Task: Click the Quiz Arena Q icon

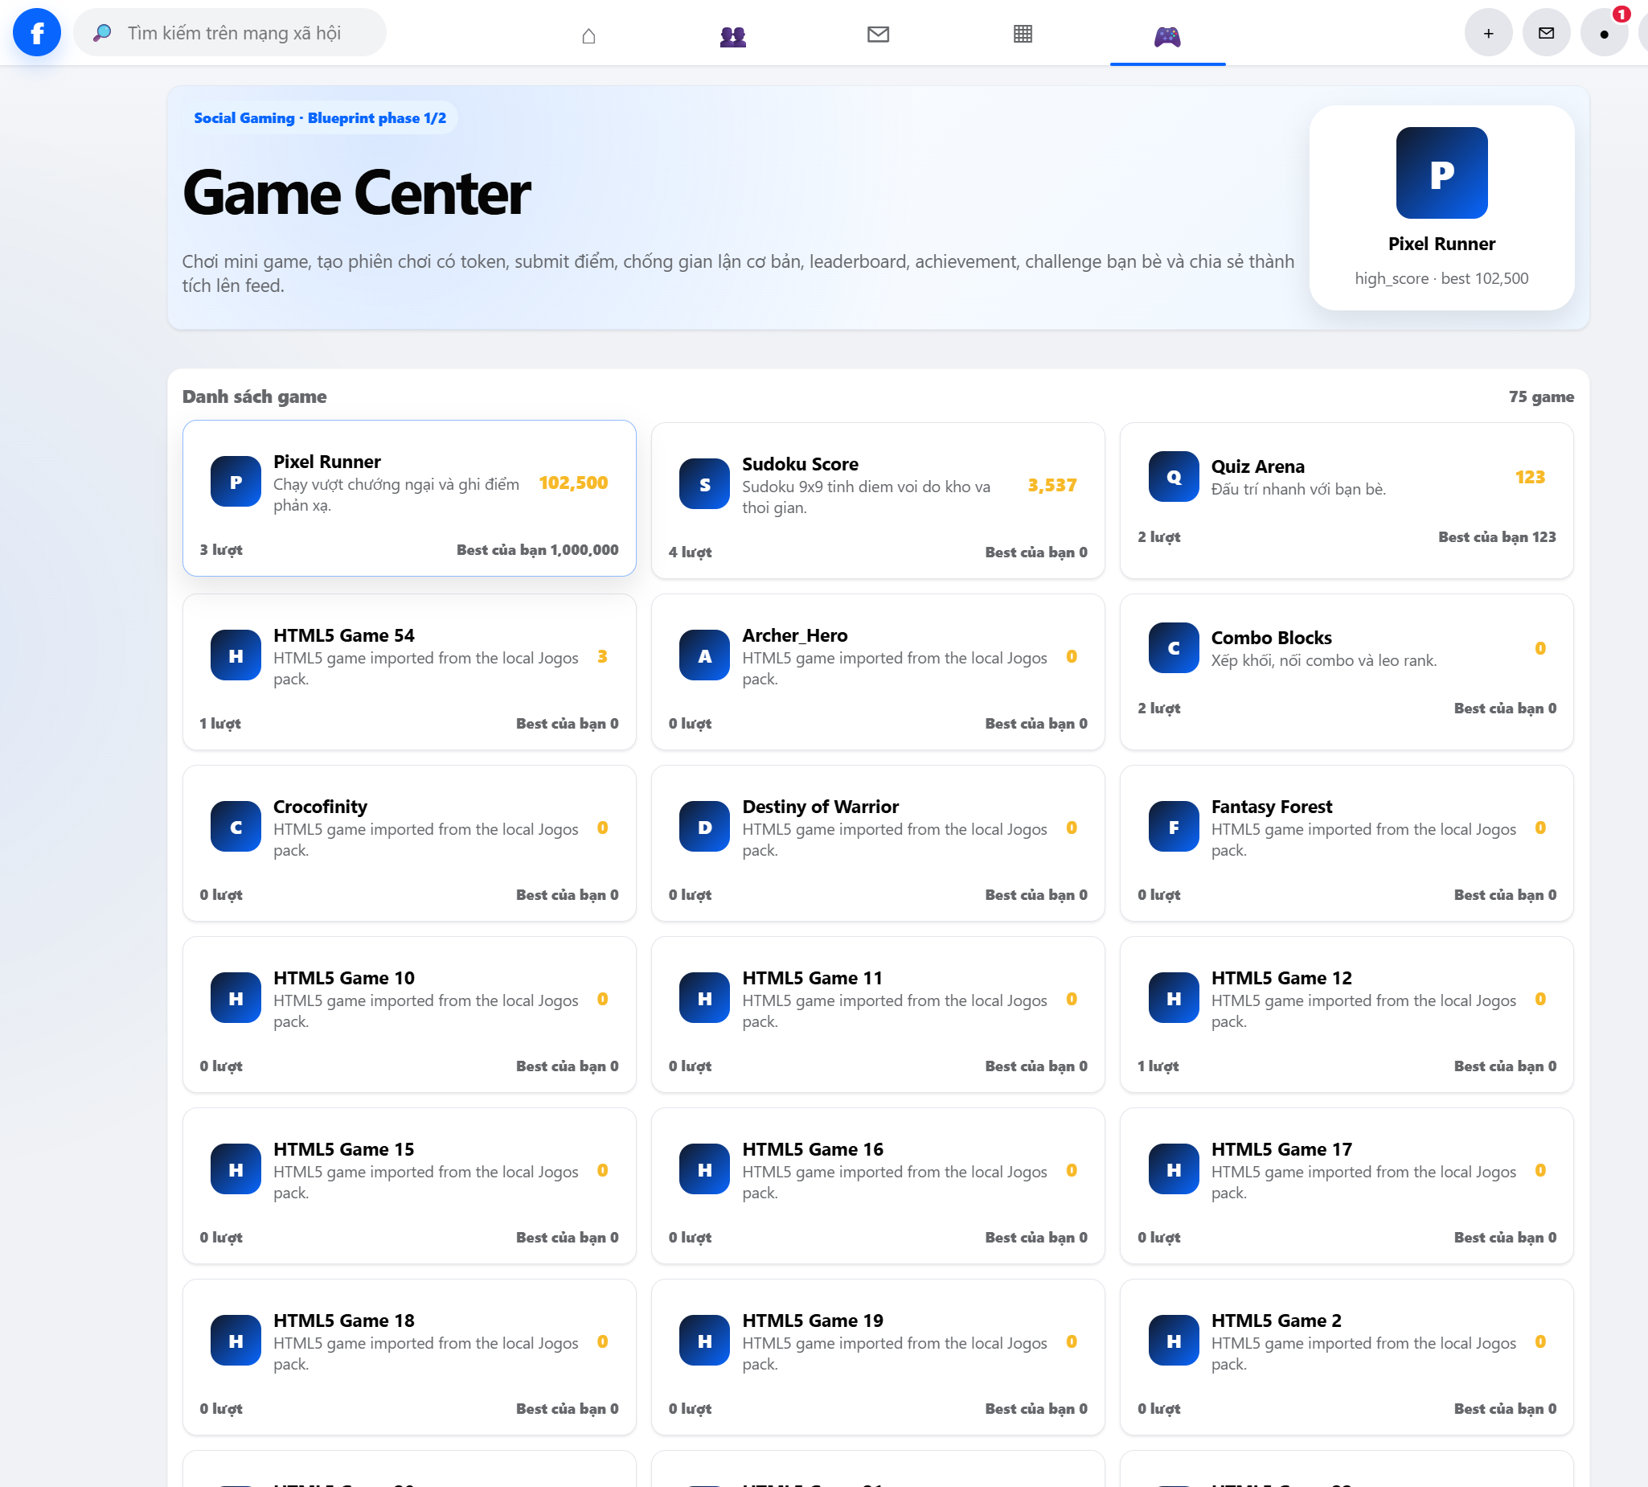Action: pyautogui.click(x=1173, y=476)
